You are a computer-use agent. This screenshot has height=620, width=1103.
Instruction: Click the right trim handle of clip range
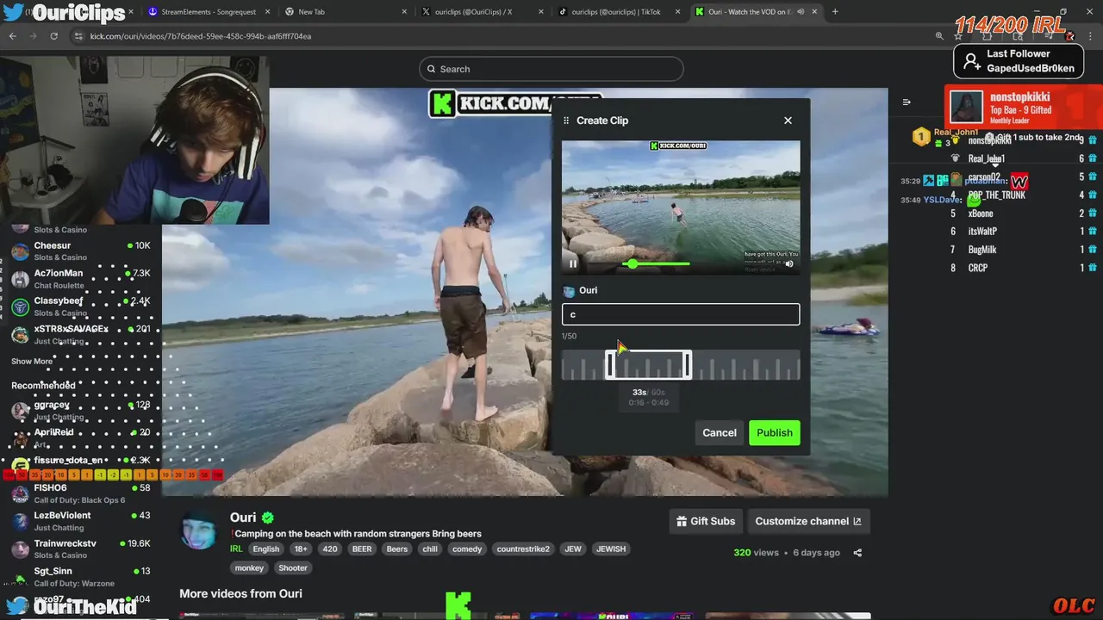coord(687,365)
